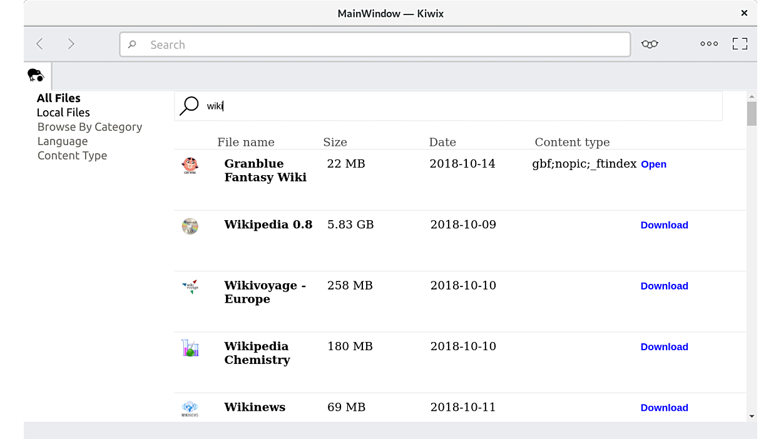This screenshot has width=781, height=439.
Task: Download Wikivoyage - Europe
Action: tap(664, 286)
